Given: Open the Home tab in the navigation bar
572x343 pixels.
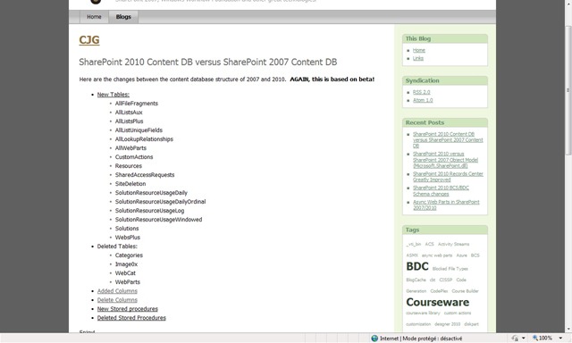Looking at the screenshot, I should 94,17.
